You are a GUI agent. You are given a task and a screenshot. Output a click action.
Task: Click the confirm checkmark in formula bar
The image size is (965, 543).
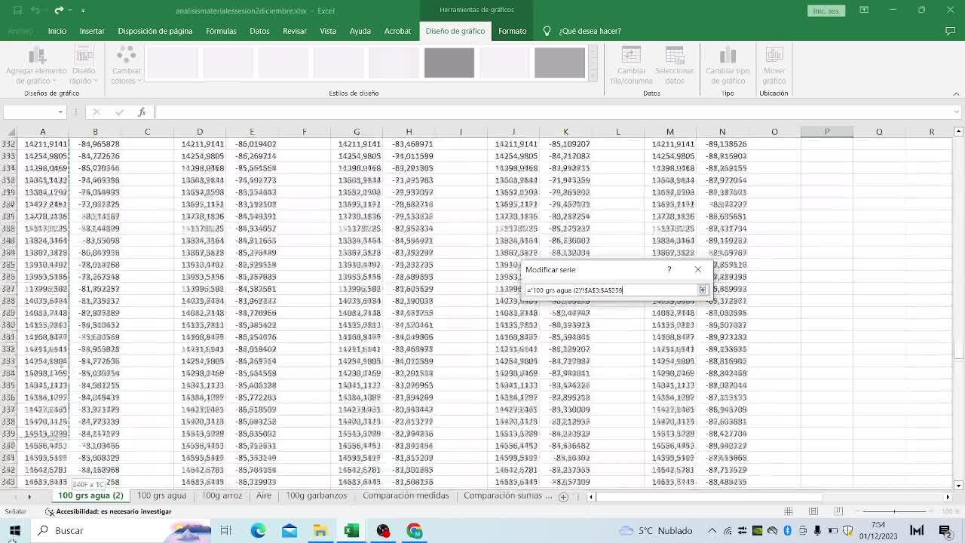(119, 112)
